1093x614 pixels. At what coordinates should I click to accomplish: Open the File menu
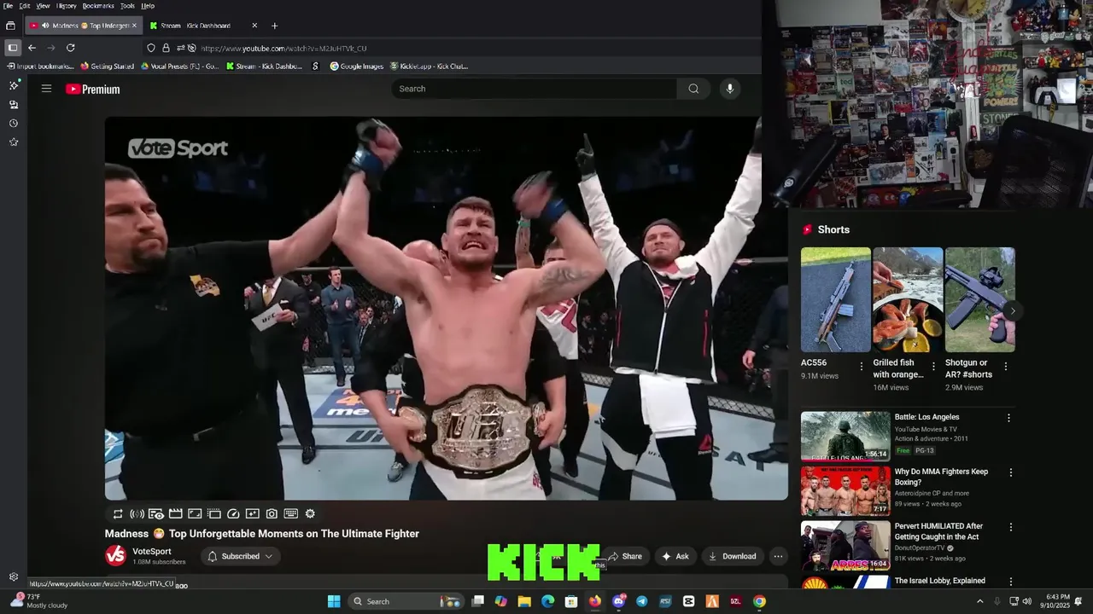click(x=8, y=6)
